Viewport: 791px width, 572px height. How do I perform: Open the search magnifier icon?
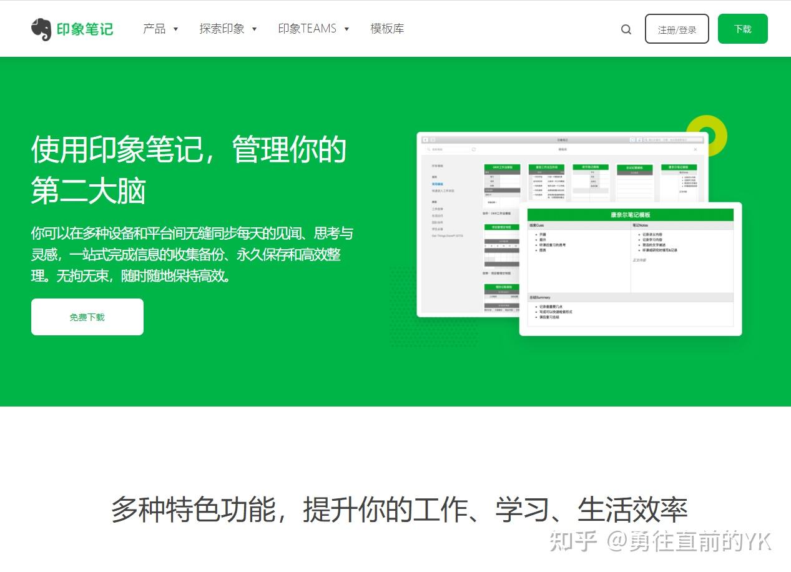(x=626, y=29)
